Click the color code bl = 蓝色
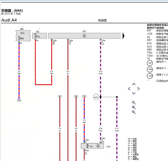Viewport: 168px width, 161px height. tap(132, 150)
